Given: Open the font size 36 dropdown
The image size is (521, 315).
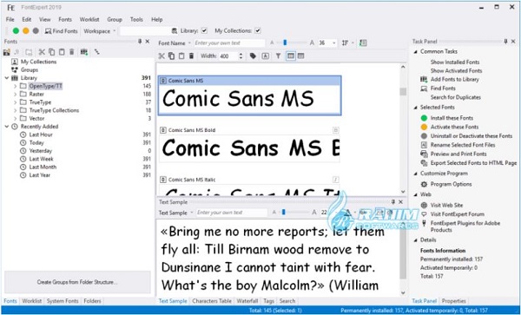Looking at the screenshot, I should (x=334, y=43).
